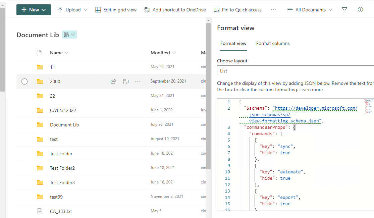Click add shortcut icon on 2000 row
The image size is (374, 218).
point(125,81)
